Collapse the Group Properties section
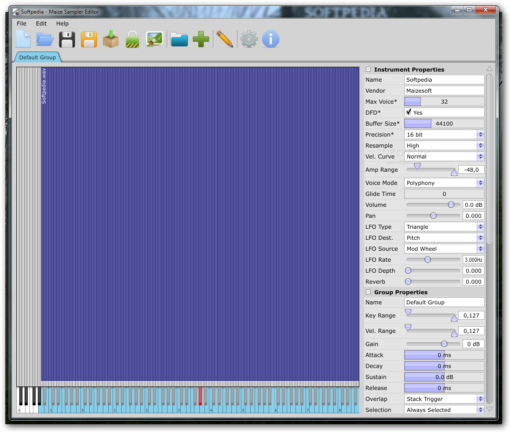 (x=368, y=292)
